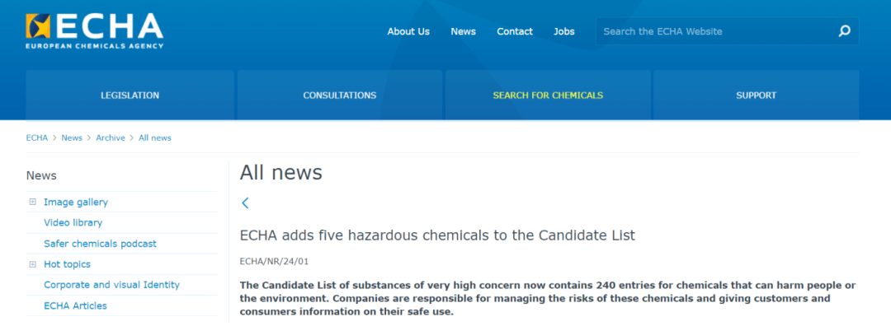Viewport: 891px width, 326px height.
Task: Open the News link in header
Action: 463,32
